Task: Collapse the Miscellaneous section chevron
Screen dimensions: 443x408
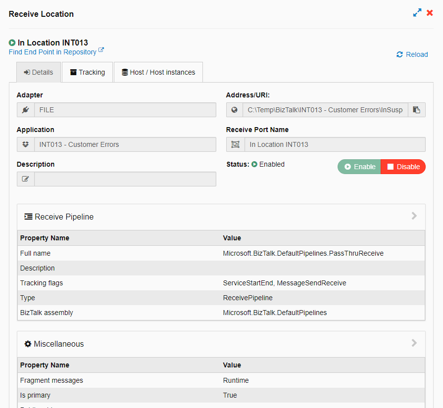Action: 414,343
